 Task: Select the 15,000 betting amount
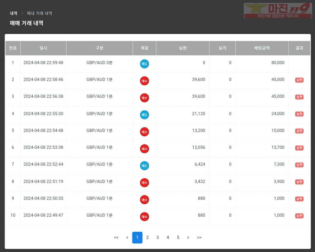tap(278, 131)
